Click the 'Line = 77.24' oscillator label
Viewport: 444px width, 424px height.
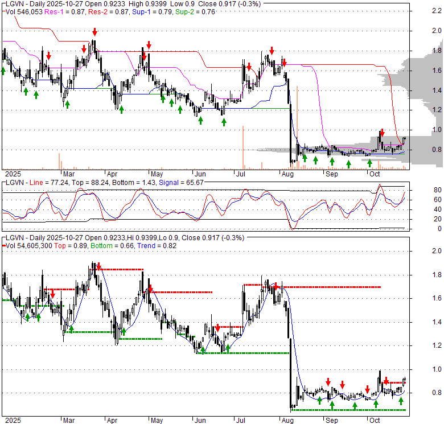[x=49, y=183]
